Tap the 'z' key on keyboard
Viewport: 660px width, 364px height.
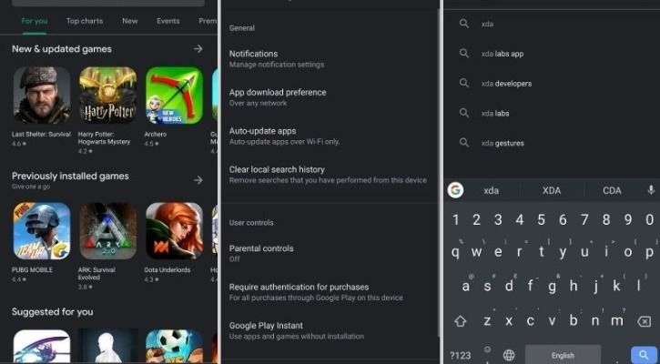(x=487, y=320)
